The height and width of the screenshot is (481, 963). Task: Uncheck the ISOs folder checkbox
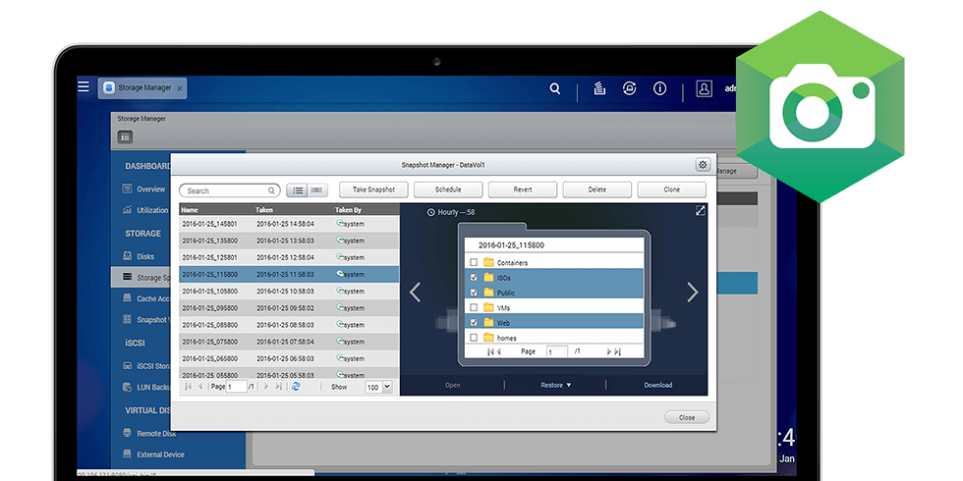tap(474, 277)
